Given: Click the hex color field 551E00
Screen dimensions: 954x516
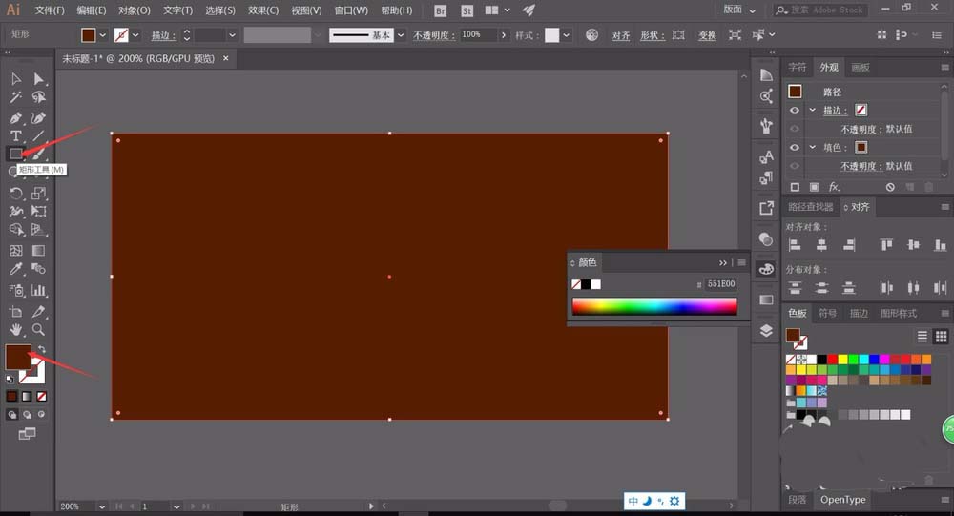Looking at the screenshot, I should tap(721, 283).
